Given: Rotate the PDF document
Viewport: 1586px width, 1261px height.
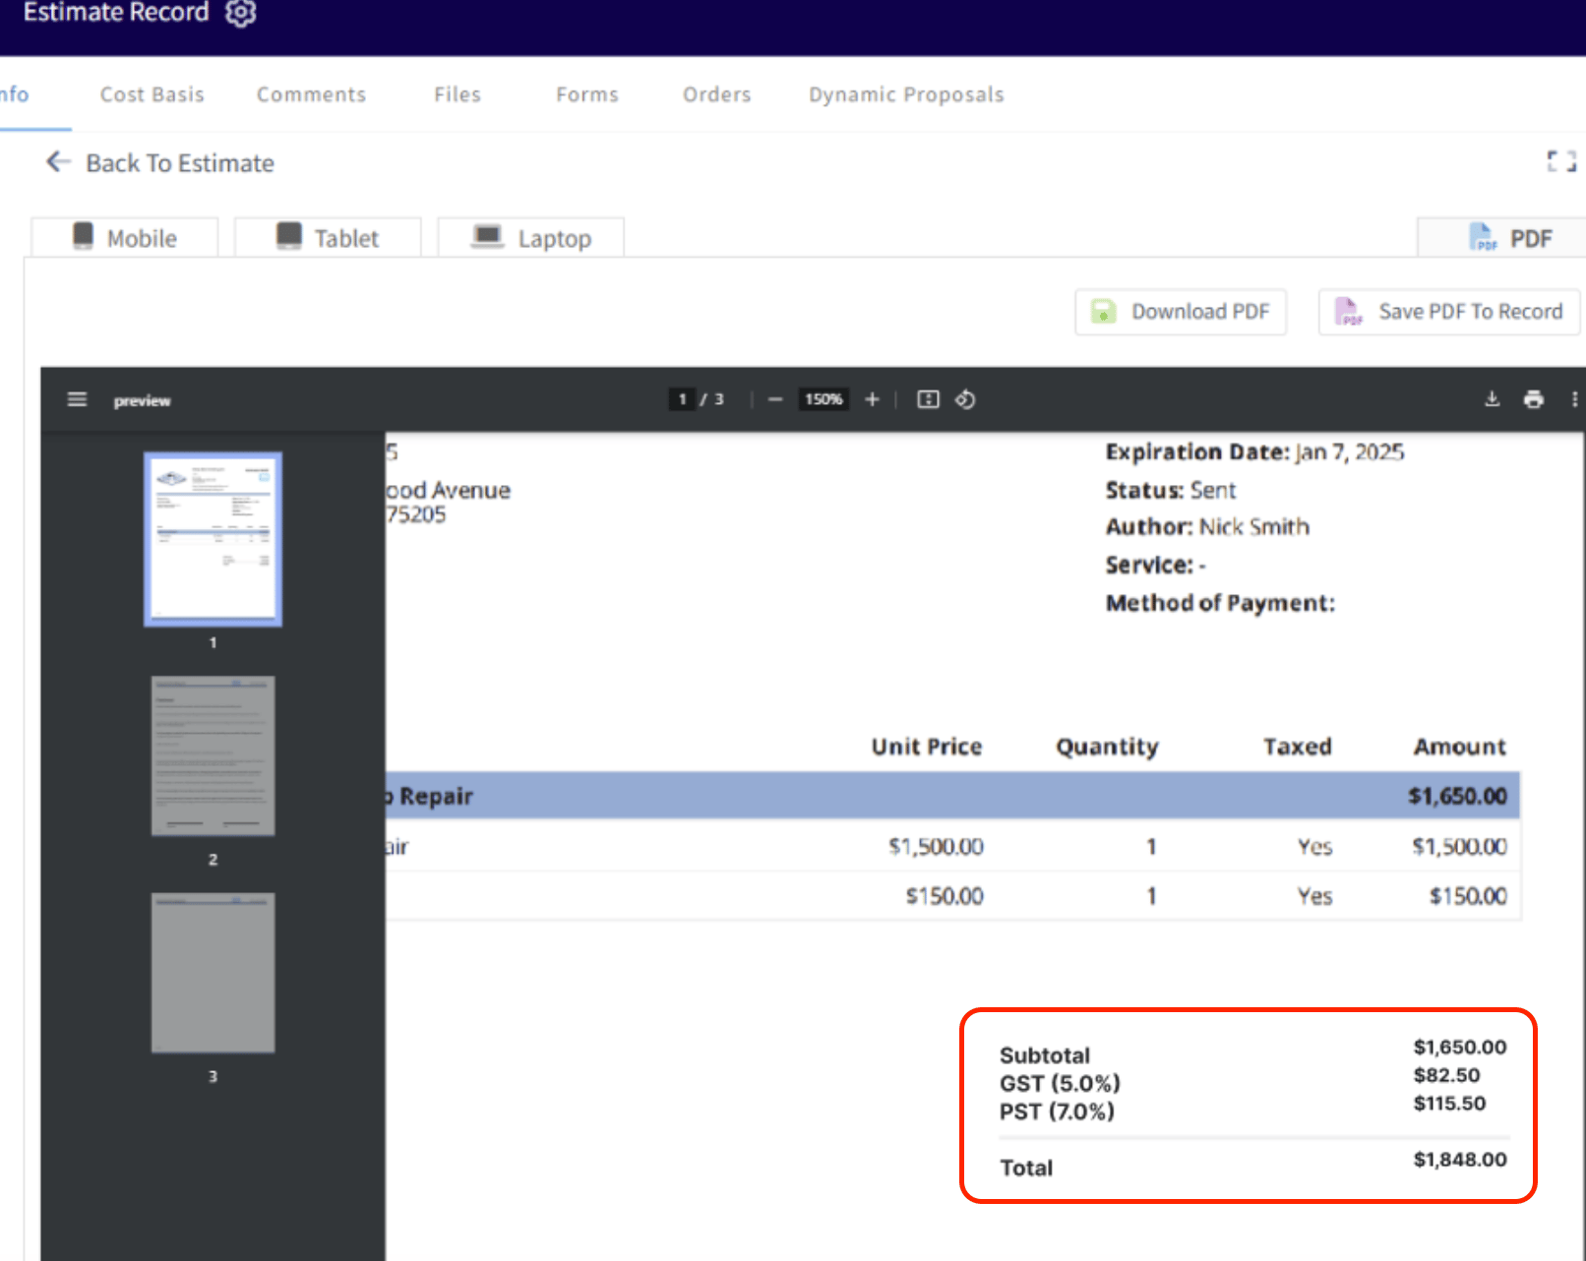Looking at the screenshot, I should click(965, 399).
